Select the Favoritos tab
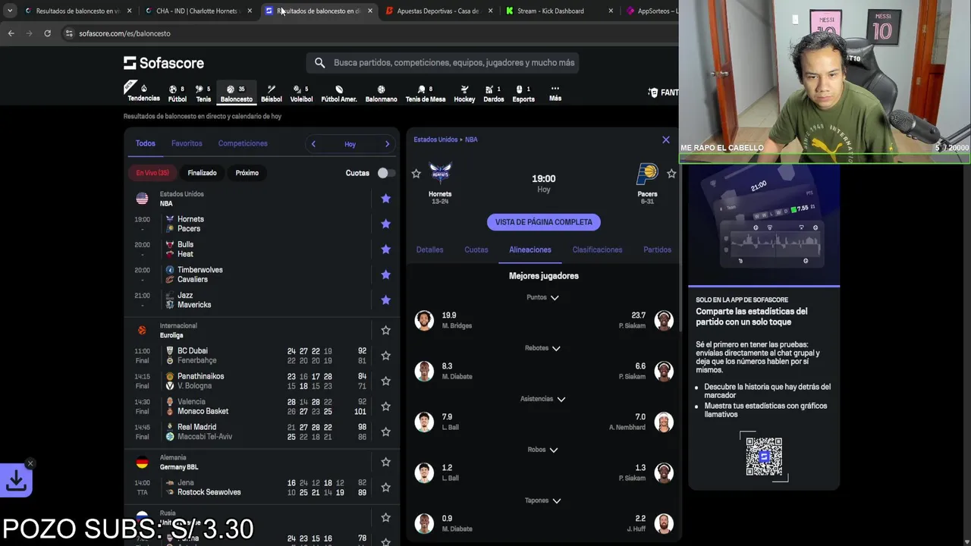Image resolution: width=971 pixels, height=546 pixels. [187, 143]
